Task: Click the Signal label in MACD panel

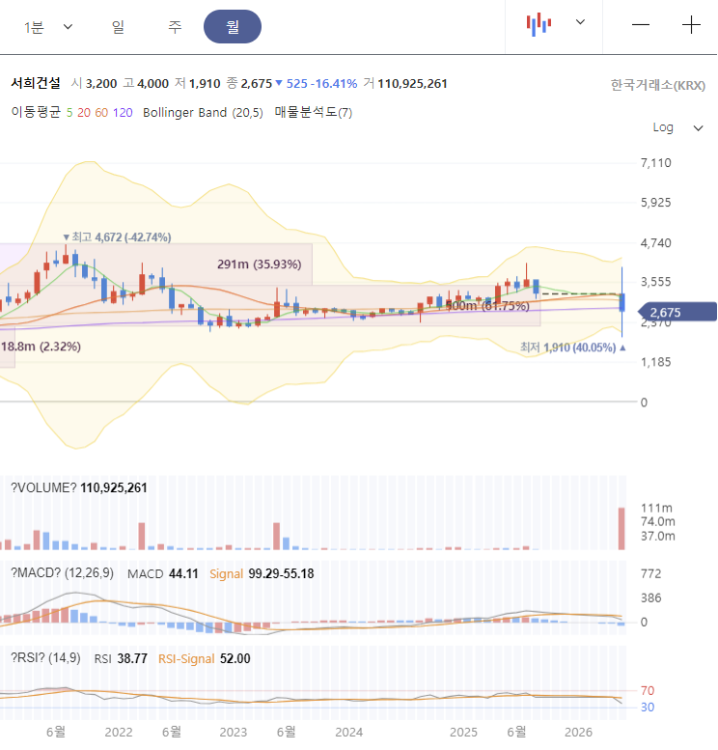Action: pyautogui.click(x=226, y=574)
